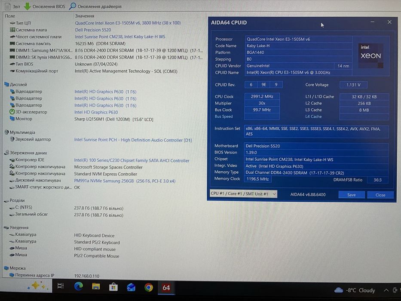Click the mail app taskbar icon
401x301 pixels.
131,287
